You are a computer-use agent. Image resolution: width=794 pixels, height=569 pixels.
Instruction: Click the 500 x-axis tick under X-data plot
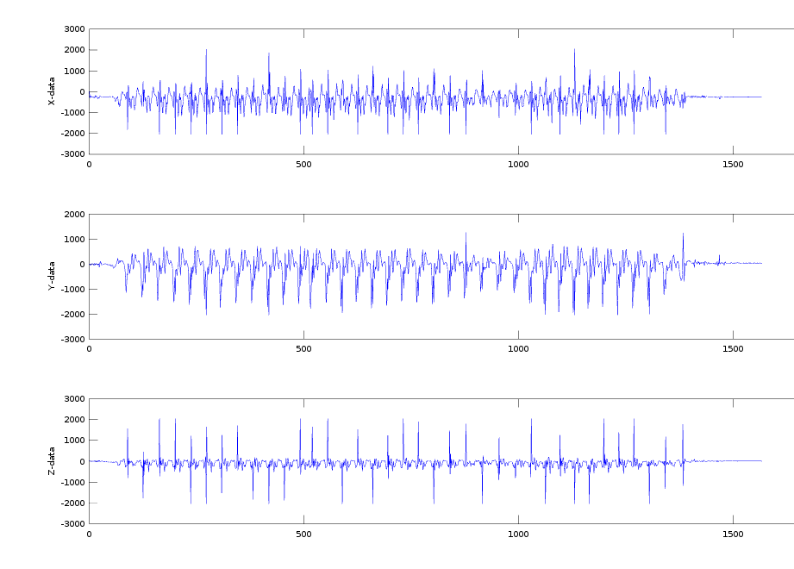click(303, 164)
